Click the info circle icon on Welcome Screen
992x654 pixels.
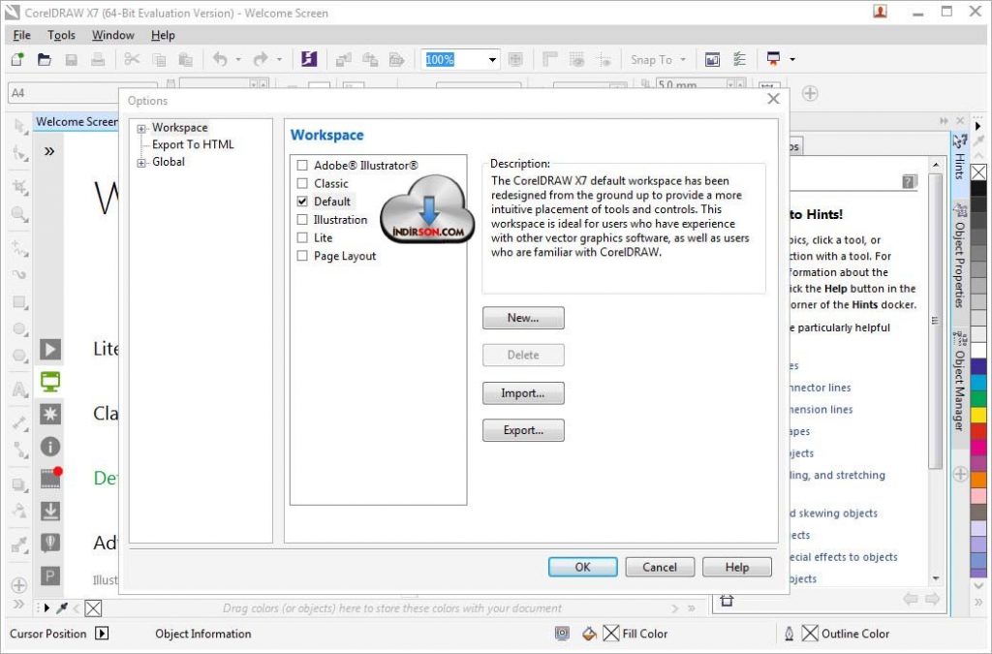[50, 447]
